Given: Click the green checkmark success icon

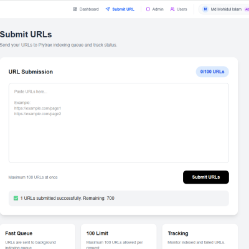Looking at the screenshot, I should 16,198.
